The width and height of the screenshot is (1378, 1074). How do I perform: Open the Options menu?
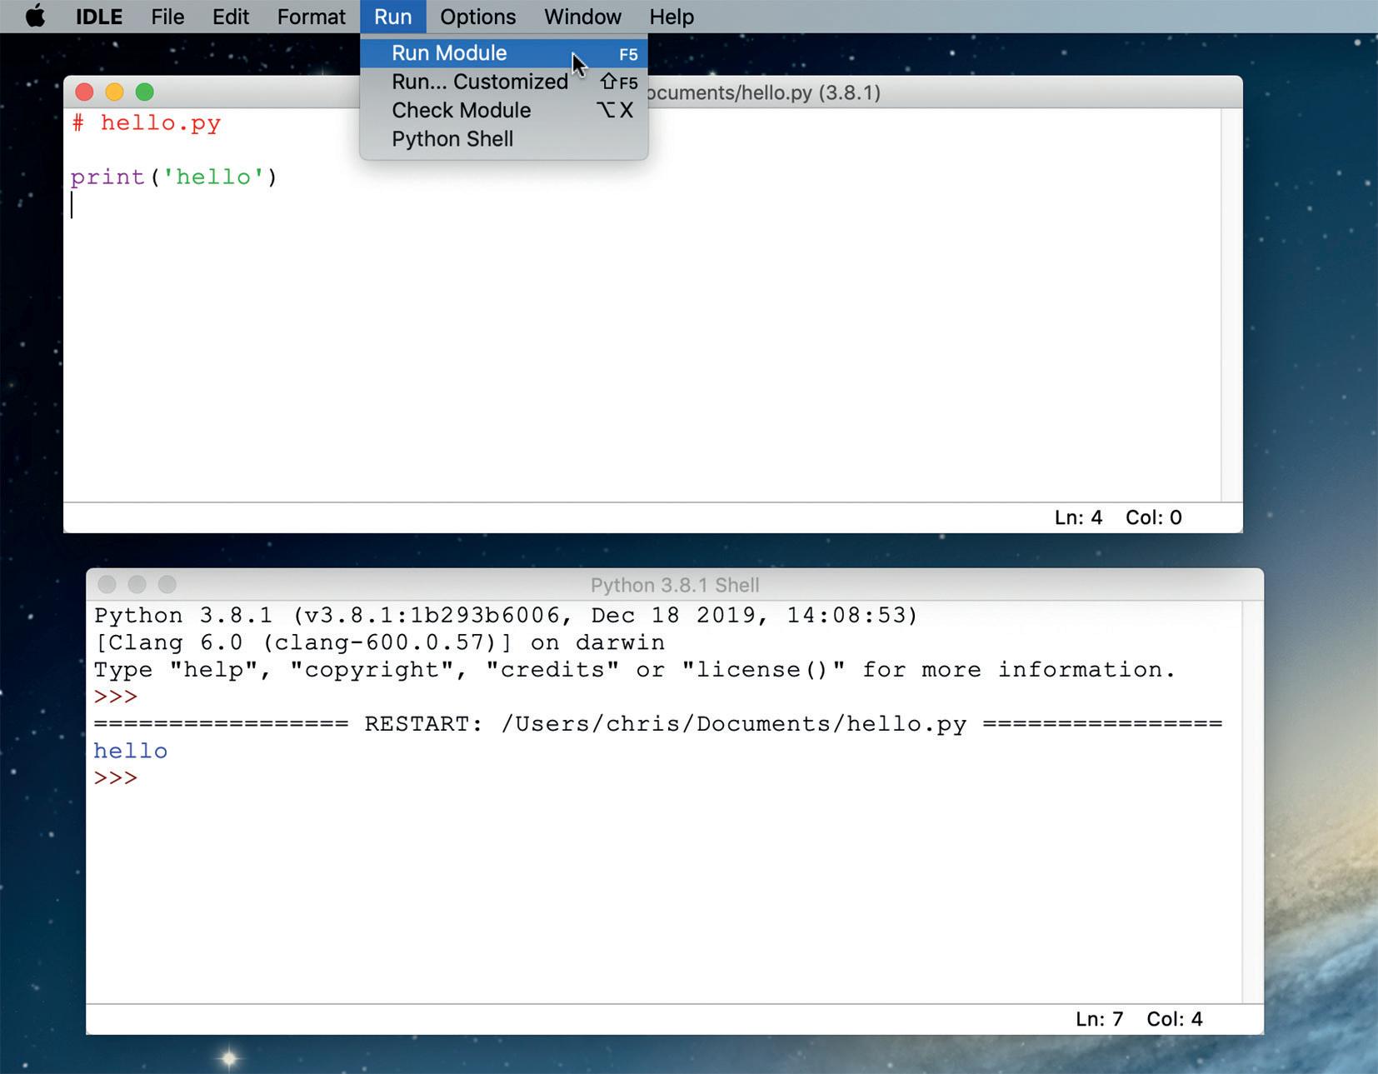click(478, 17)
